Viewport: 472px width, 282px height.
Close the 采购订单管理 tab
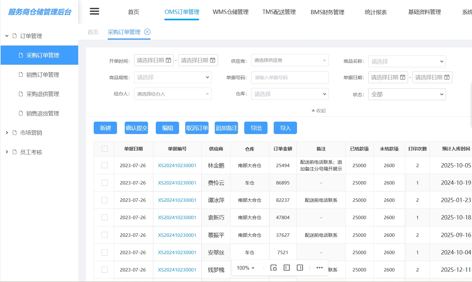(x=147, y=32)
